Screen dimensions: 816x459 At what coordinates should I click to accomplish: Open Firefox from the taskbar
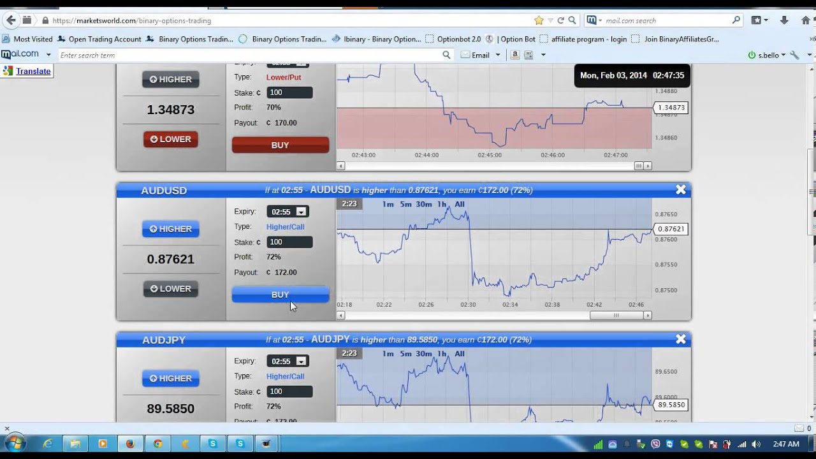click(x=130, y=444)
